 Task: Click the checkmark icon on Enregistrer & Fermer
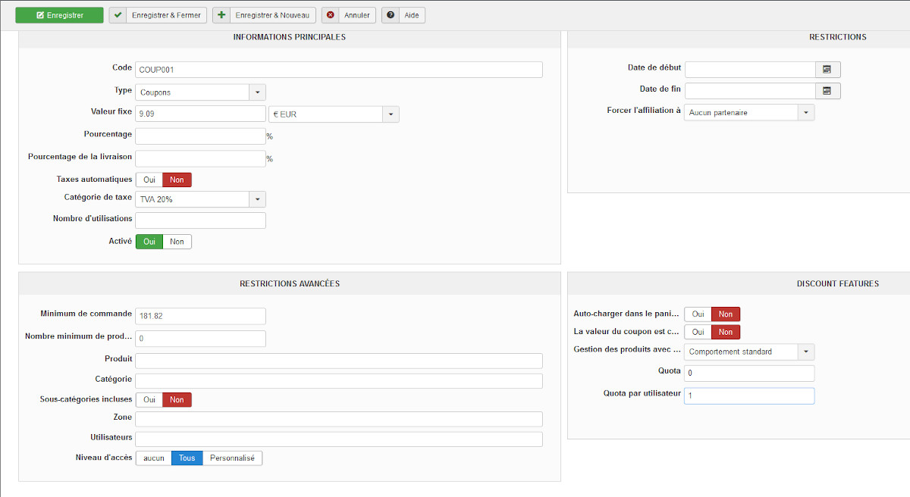point(118,15)
